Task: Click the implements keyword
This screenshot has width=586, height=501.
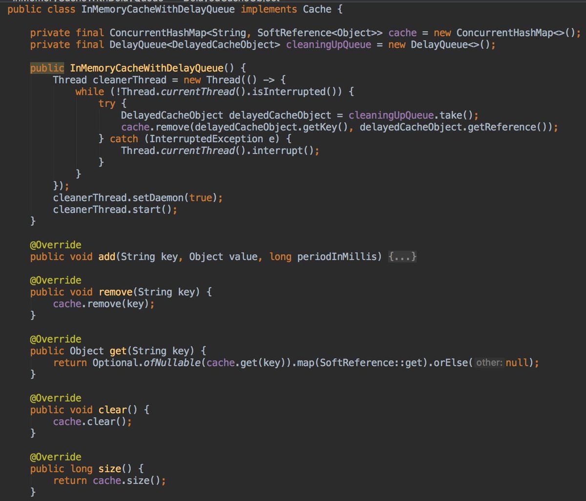Action: coord(269,9)
